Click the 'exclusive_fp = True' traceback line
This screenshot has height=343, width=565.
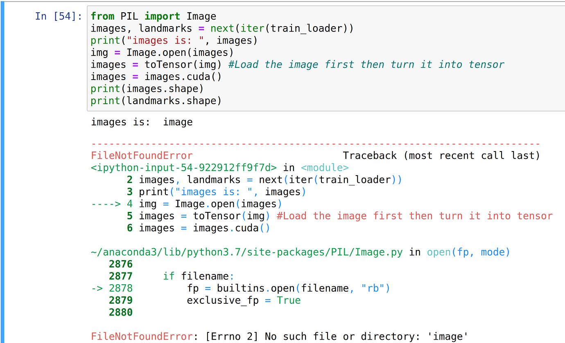244,300
